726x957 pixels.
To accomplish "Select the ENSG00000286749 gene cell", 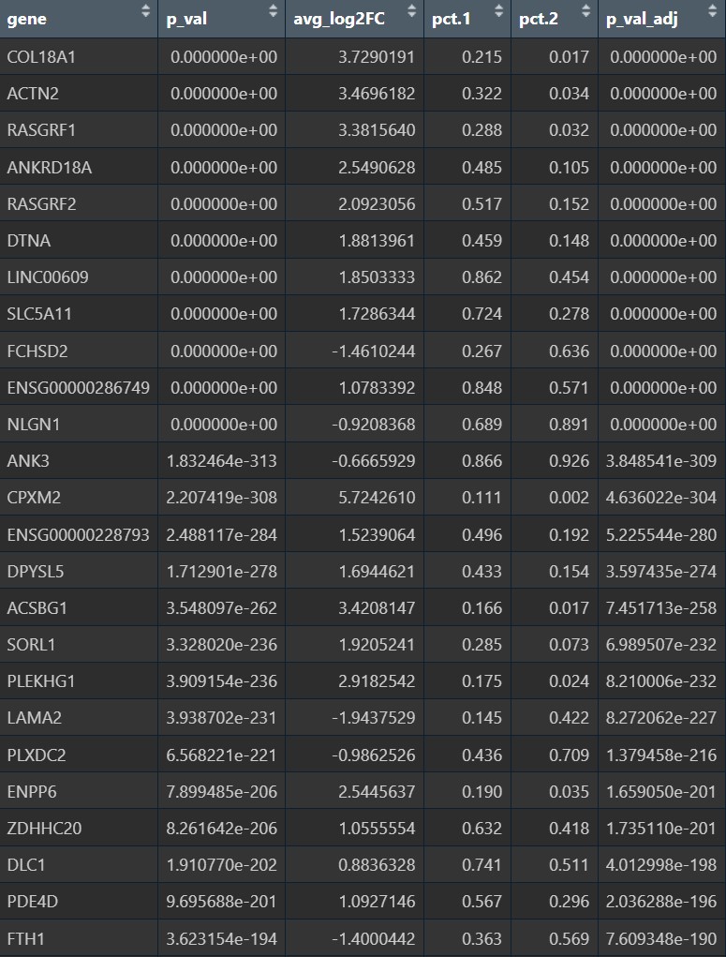I will (x=78, y=387).
